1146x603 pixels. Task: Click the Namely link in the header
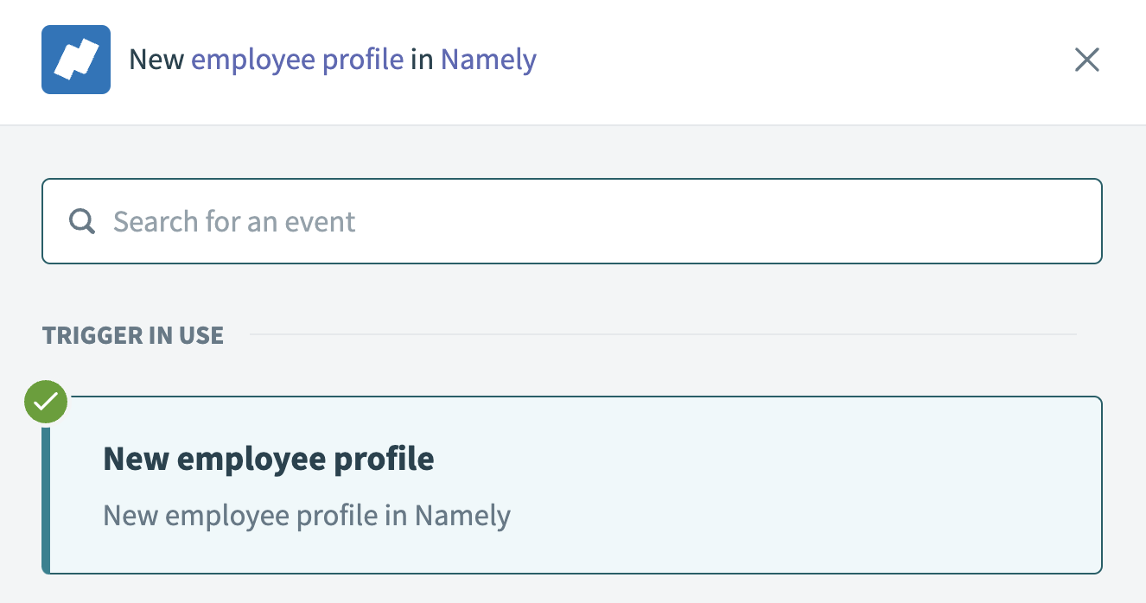click(487, 60)
